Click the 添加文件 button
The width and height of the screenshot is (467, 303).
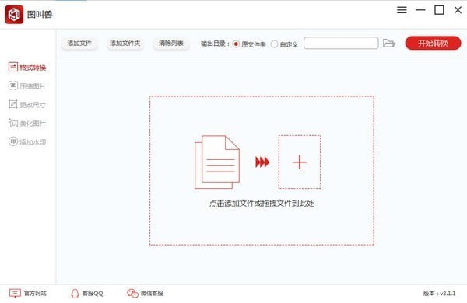(79, 43)
